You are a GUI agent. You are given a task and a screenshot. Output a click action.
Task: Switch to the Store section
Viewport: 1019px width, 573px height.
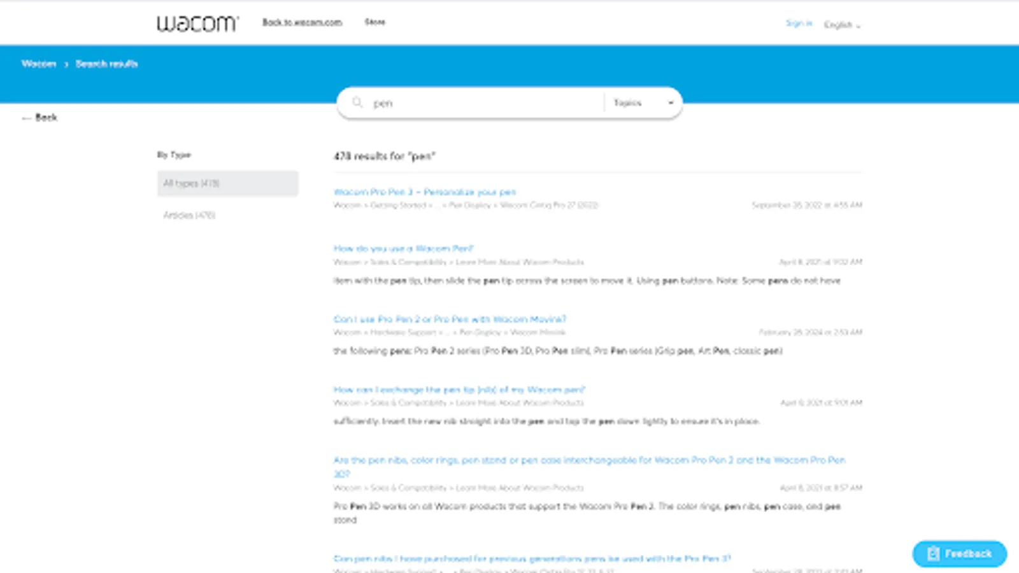pyautogui.click(x=374, y=22)
